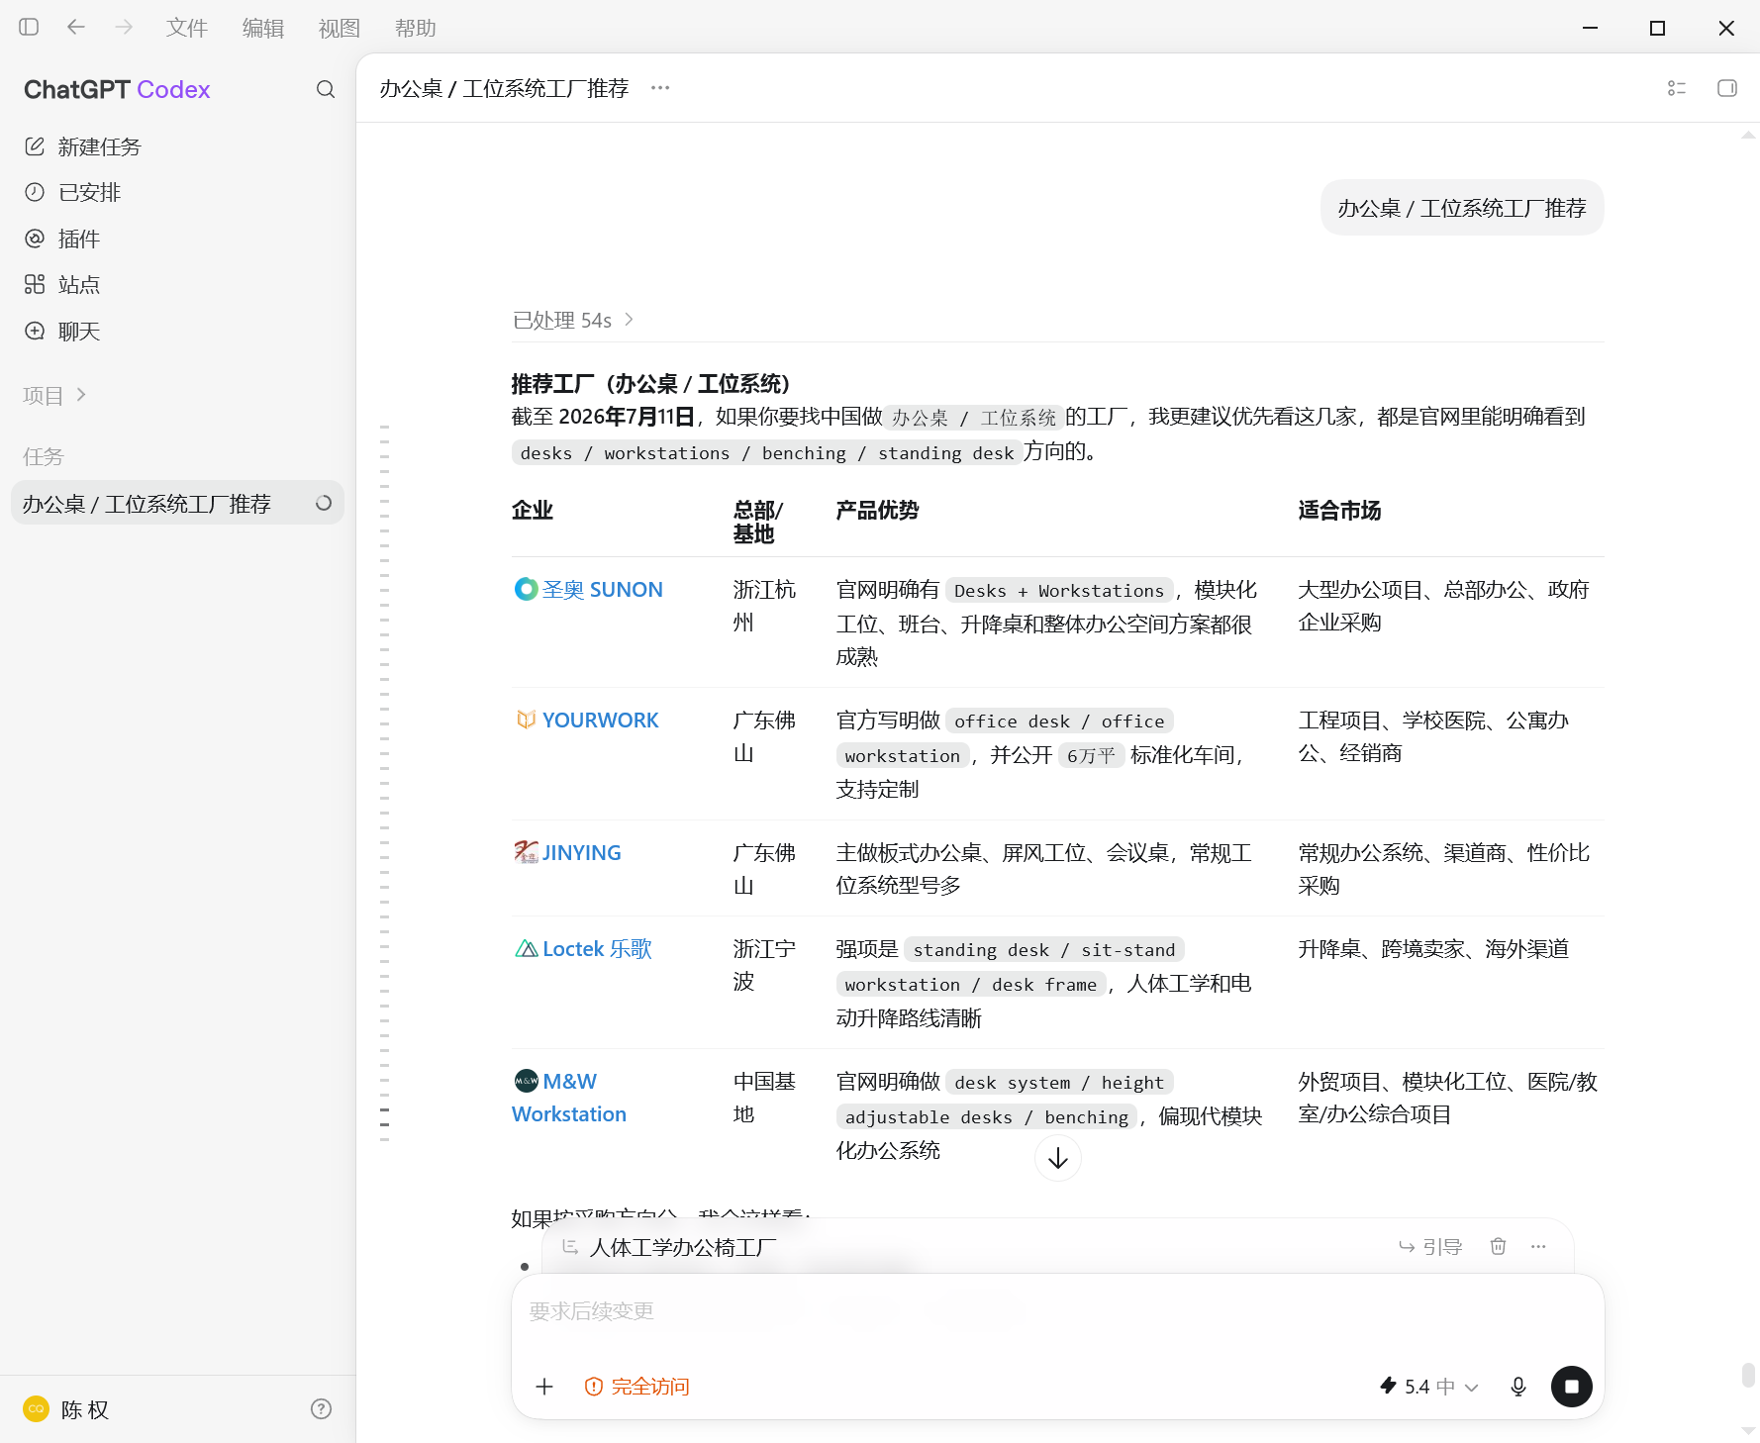Open the three-dots menu beside title
This screenshot has width=1760, height=1443.
(660, 88)
